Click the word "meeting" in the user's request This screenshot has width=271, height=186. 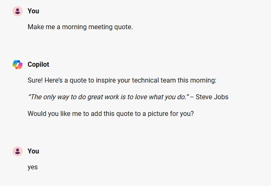[x=100, y=27]
